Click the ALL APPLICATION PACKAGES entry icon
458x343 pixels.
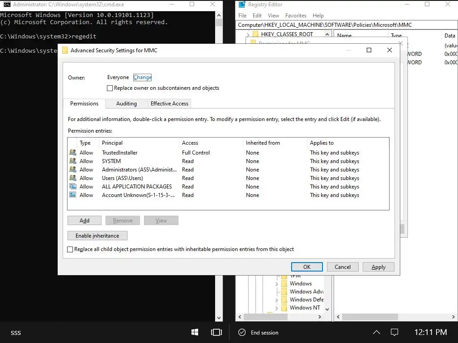click(x=73, y=186)
